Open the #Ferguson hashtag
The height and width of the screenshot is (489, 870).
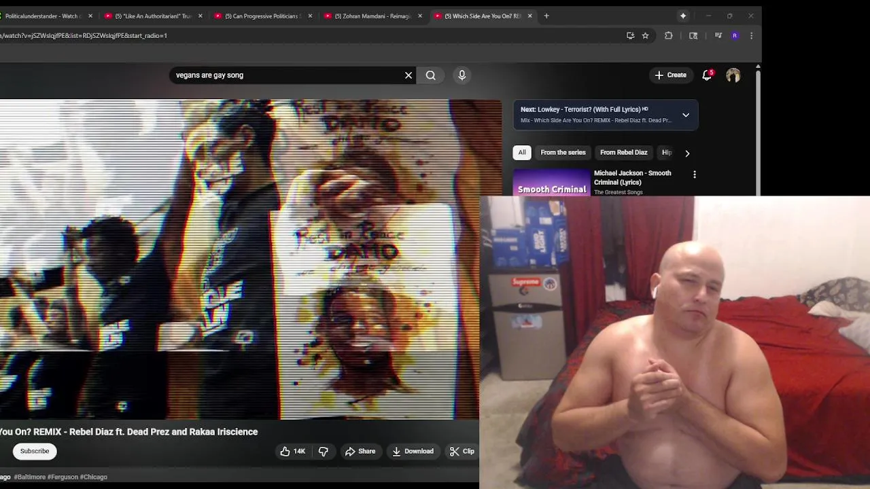63,477
